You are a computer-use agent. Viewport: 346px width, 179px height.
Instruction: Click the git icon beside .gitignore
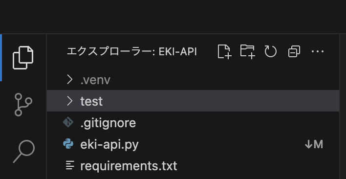(68, 122)
